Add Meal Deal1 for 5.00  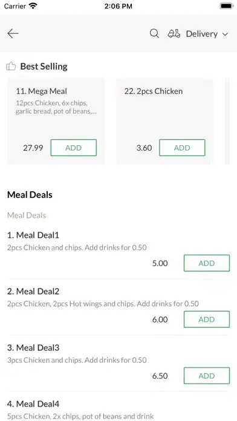pyautogui.click(x=207, y=263)
